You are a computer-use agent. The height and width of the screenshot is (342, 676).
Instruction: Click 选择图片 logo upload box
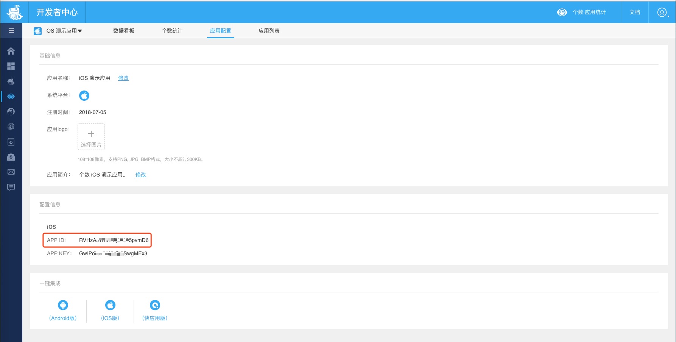click(91, 137)
